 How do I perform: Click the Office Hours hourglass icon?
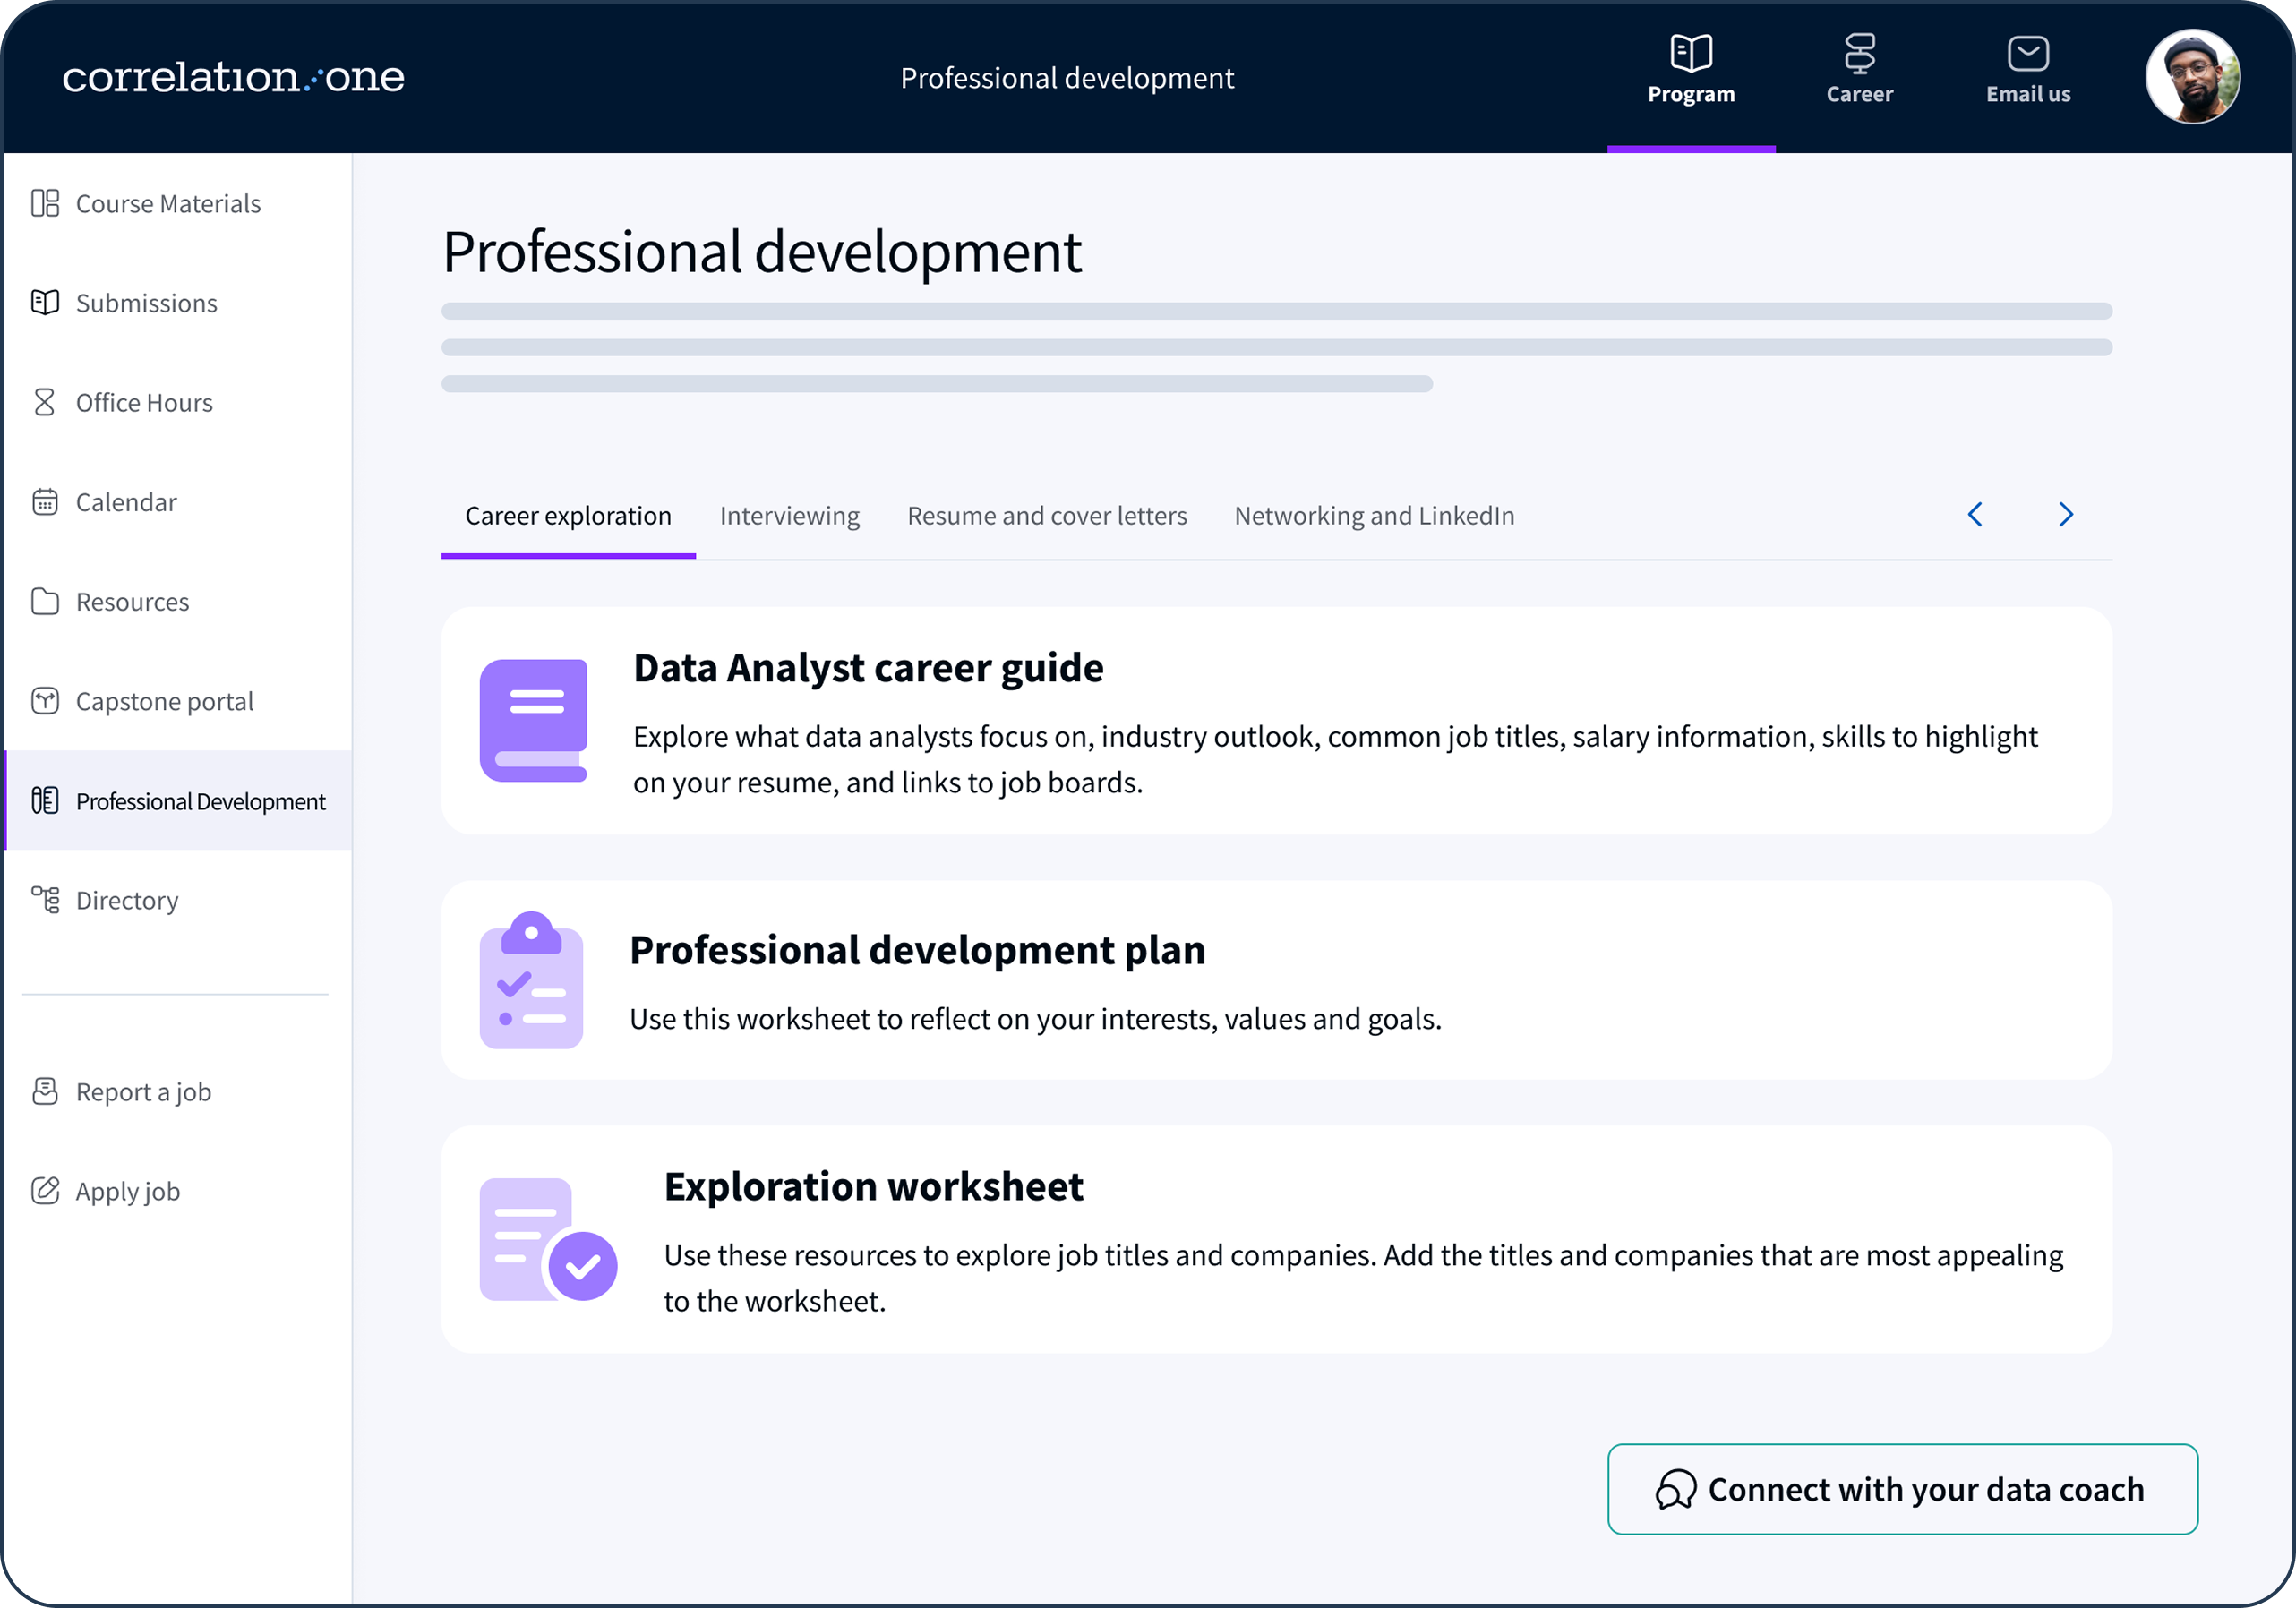[x=45, y=402]
